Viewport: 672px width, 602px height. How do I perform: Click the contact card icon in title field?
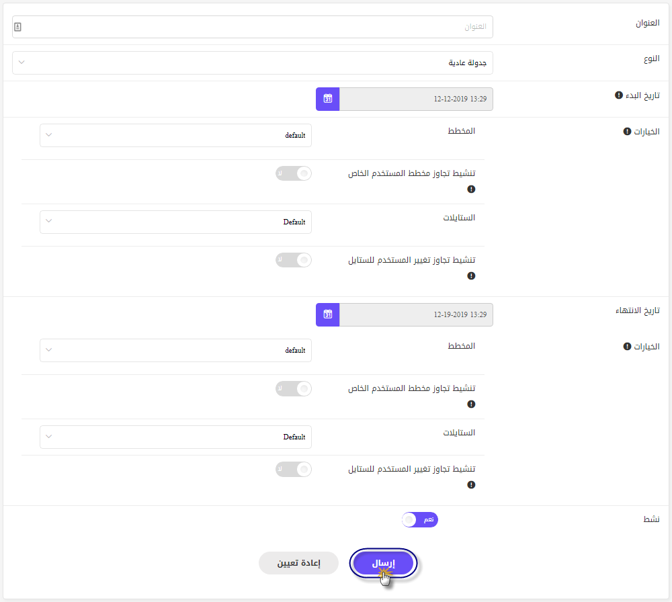tap(17, 27)
